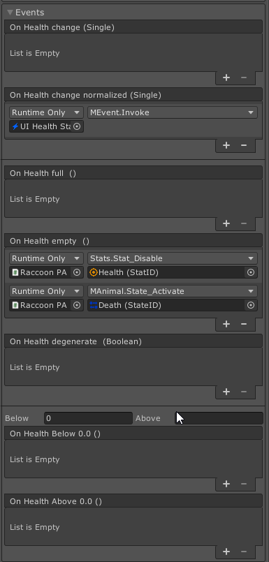Add listener to On Health degenerate event
The height and width of the screenshot is (562, 269).
[226, 392]
